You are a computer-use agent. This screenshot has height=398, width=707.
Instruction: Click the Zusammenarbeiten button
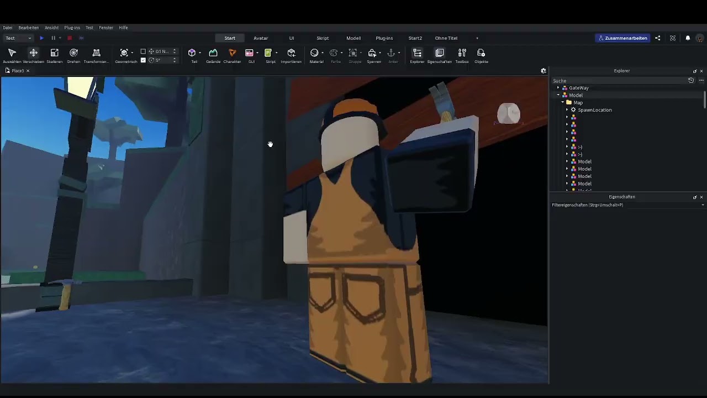622,38
